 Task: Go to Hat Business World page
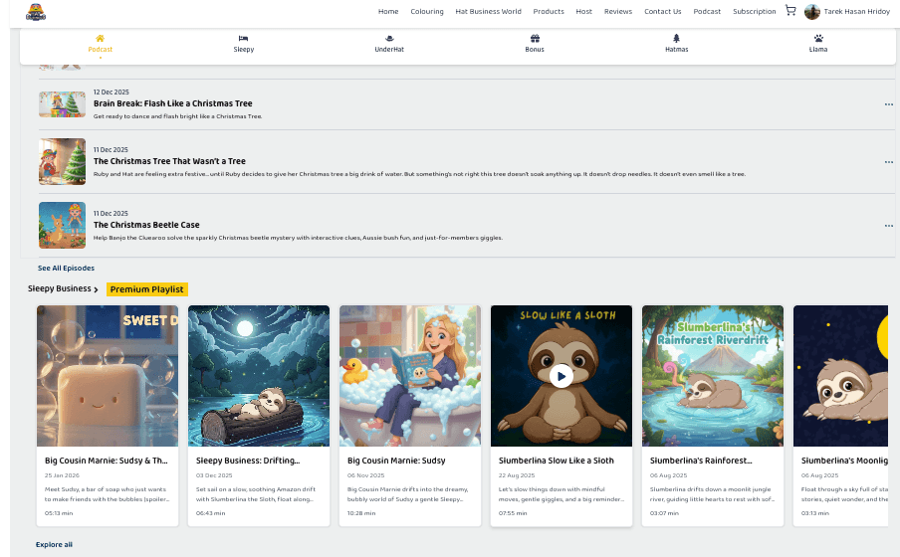point(488,12)
